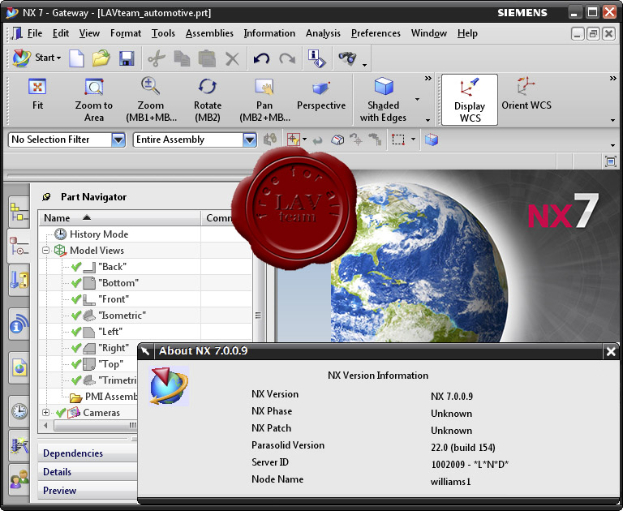The height and width of the screenshot is (511, 623).
Task: Open the Entire Assembly scope dropdown
Action: coord(250,140)
